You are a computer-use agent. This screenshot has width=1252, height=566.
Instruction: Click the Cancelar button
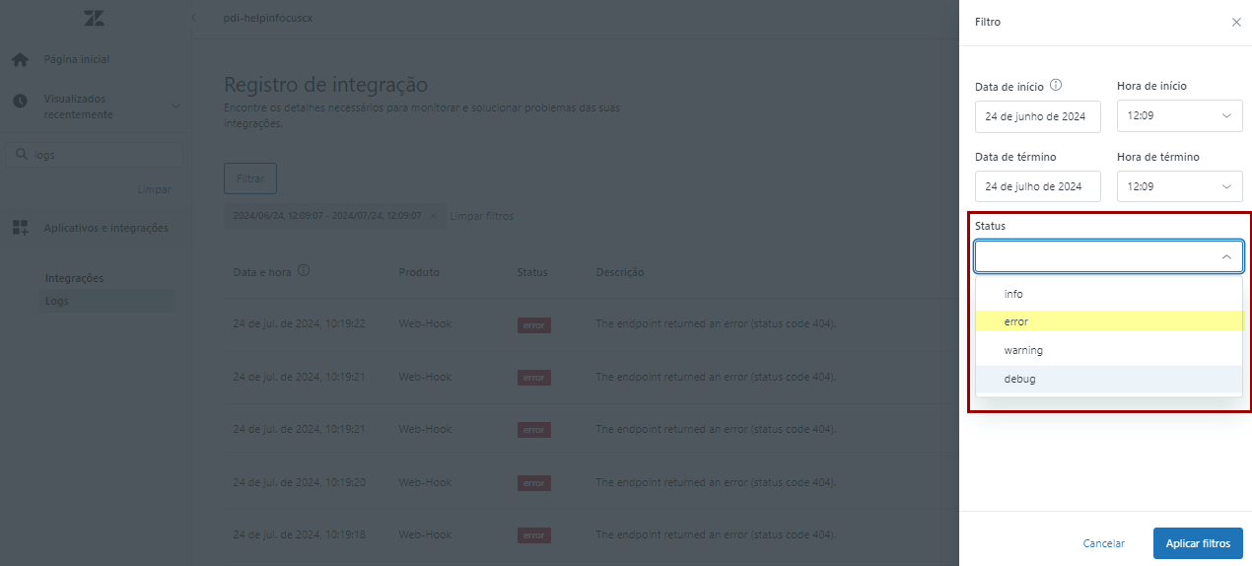[x=1104, y=543]
